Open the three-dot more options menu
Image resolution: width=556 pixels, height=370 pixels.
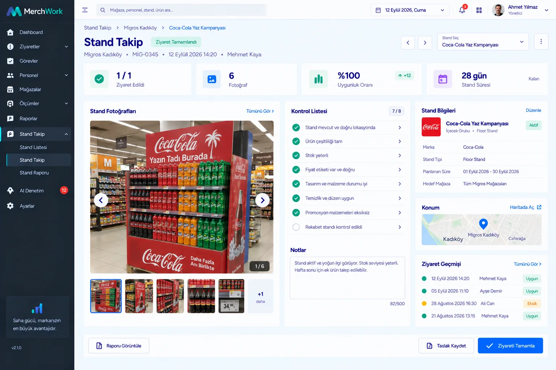point(541,42)
